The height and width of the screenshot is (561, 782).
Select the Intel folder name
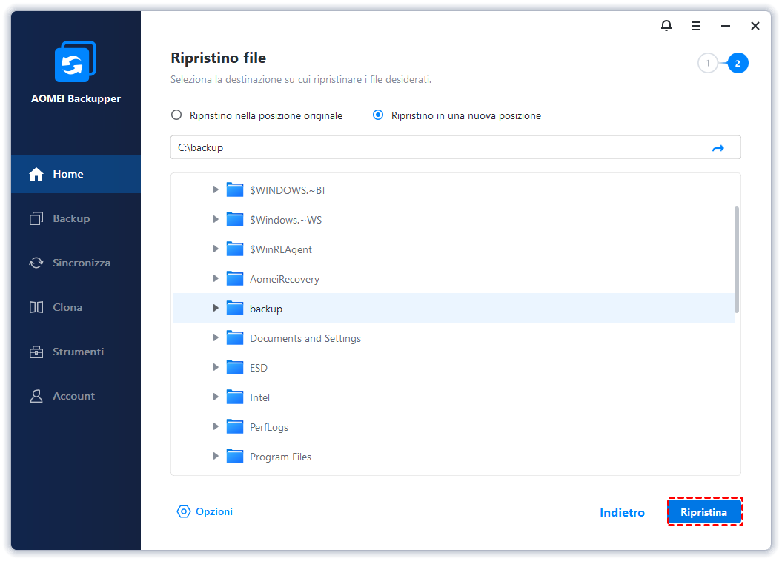[259, 397]
